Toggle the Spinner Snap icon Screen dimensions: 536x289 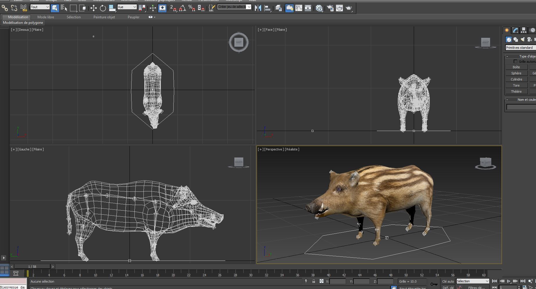pyautogui.click(x=201, y=8)
